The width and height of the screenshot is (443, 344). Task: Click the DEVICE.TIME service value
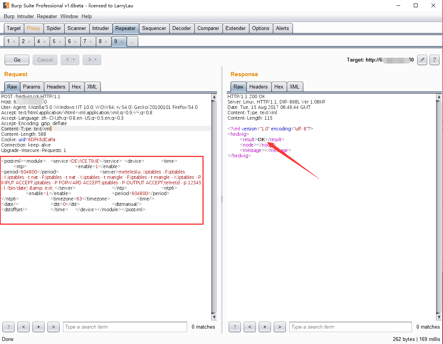(85, 161)
